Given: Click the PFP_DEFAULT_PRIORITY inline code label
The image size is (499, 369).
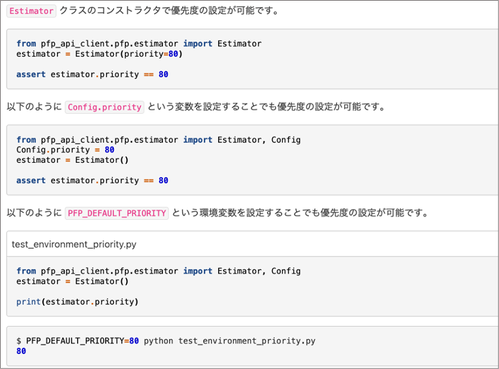Looking at the screenshot, I should pyautogui.click(x=117, y=213).
